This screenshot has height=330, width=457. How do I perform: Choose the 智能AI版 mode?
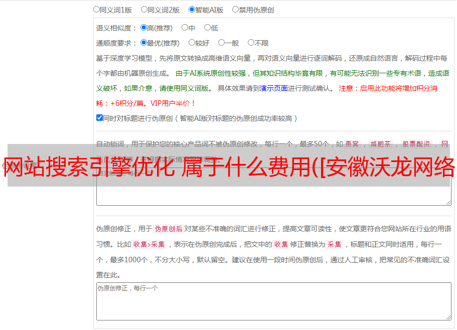(x=192, y=9)
